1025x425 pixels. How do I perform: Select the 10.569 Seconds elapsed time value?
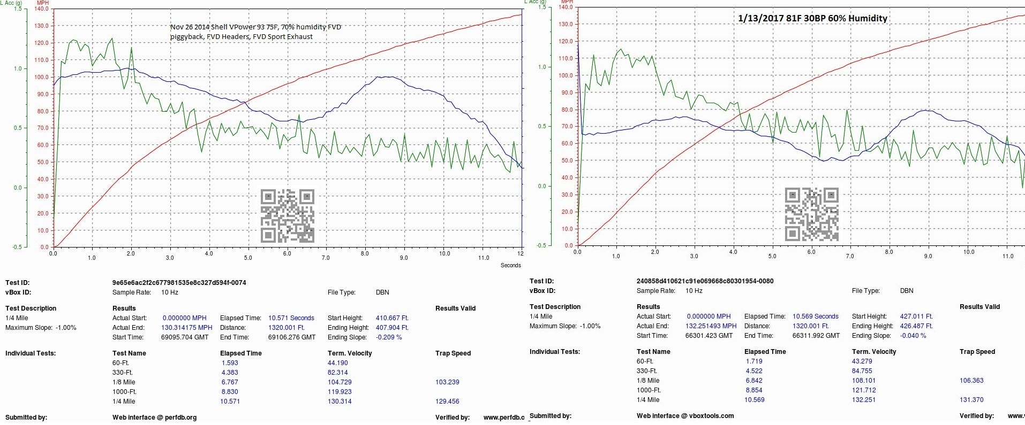point(815,316)
